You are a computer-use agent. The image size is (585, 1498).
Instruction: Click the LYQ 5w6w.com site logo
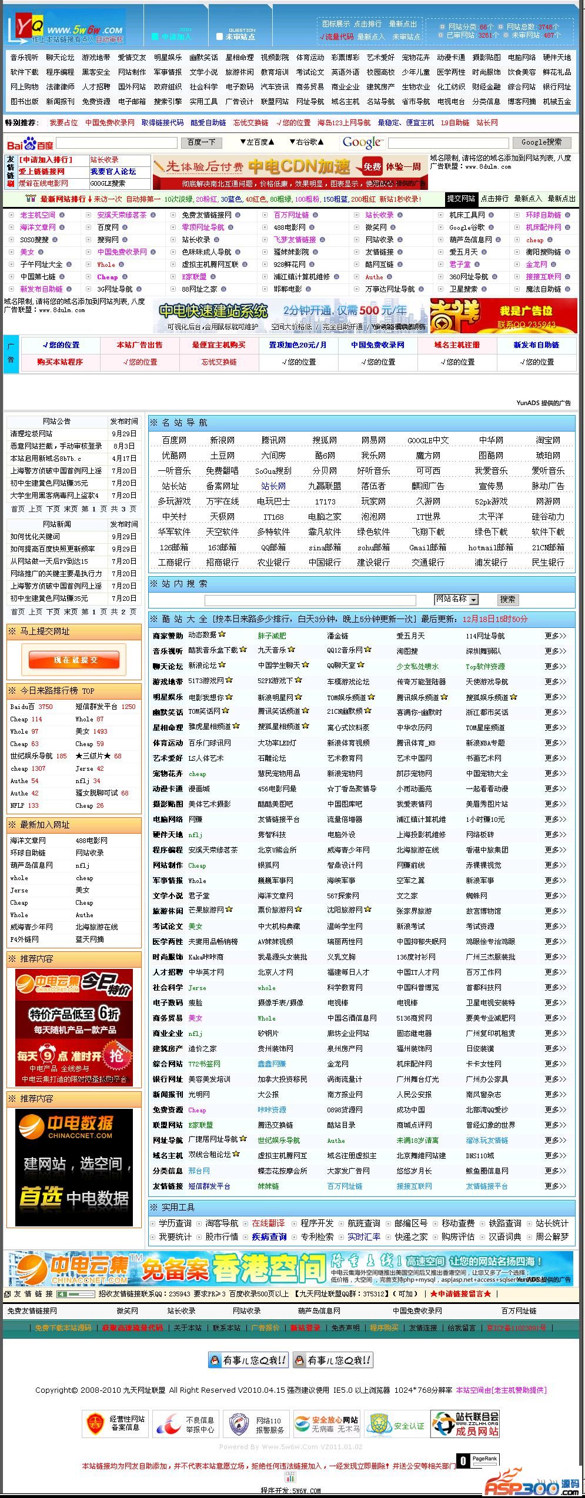tap(66, 27)
